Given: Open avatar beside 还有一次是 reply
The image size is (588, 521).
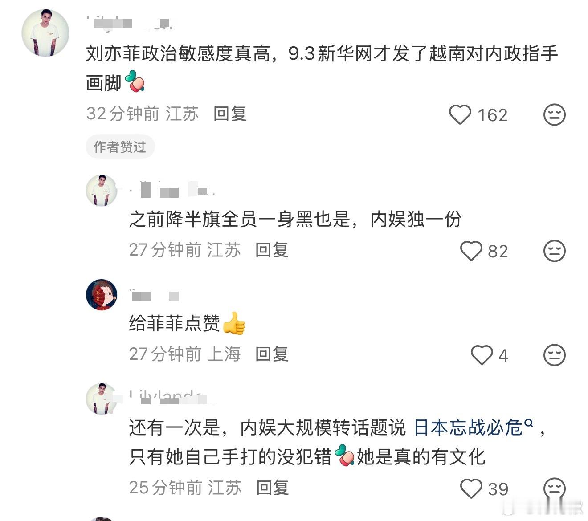Looking at the screenshot, I should pyautogui.click(x=102, y=399).
